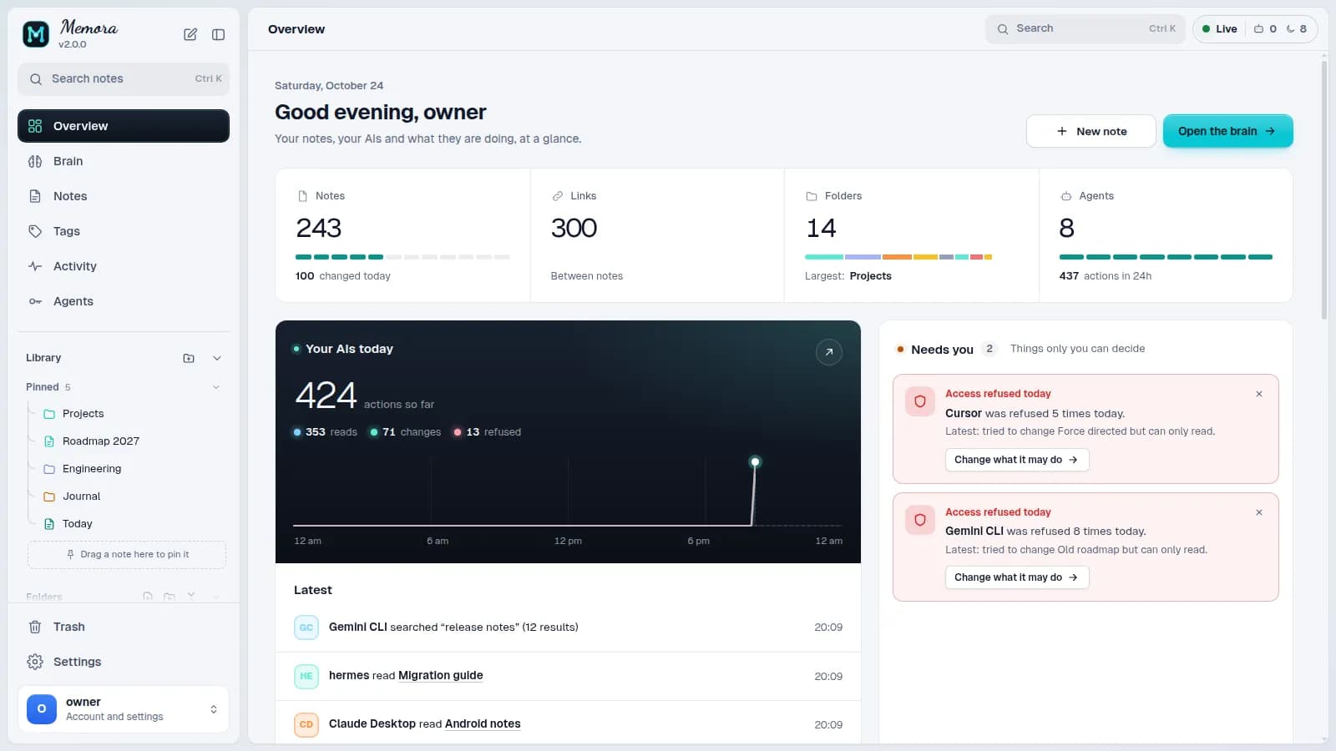Click the sleeping agents moon icon
Viewport: 1336px width, 751px height.
click(1290, 28)
